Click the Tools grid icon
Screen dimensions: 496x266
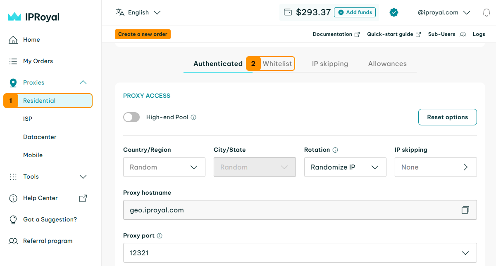13,177
